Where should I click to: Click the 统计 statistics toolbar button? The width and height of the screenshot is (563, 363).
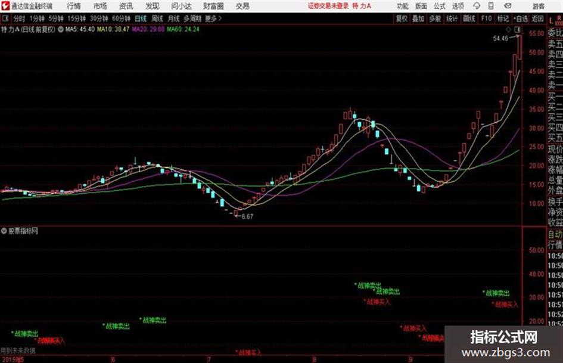452,18
